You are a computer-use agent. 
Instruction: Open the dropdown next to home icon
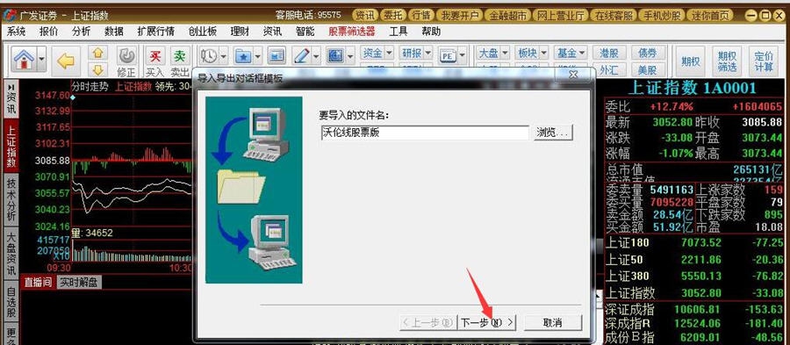[40, 60]
